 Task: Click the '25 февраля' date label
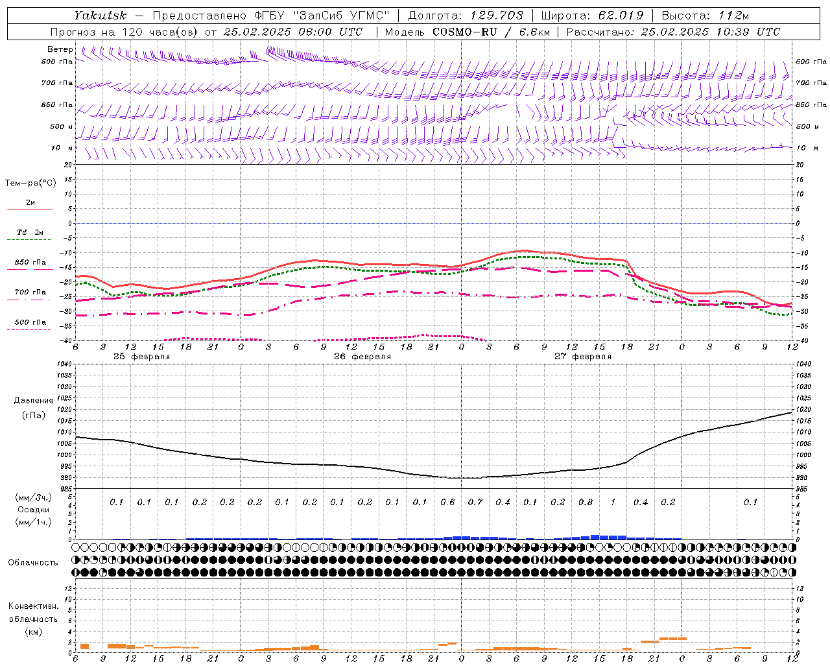click(x=142, y=357)
